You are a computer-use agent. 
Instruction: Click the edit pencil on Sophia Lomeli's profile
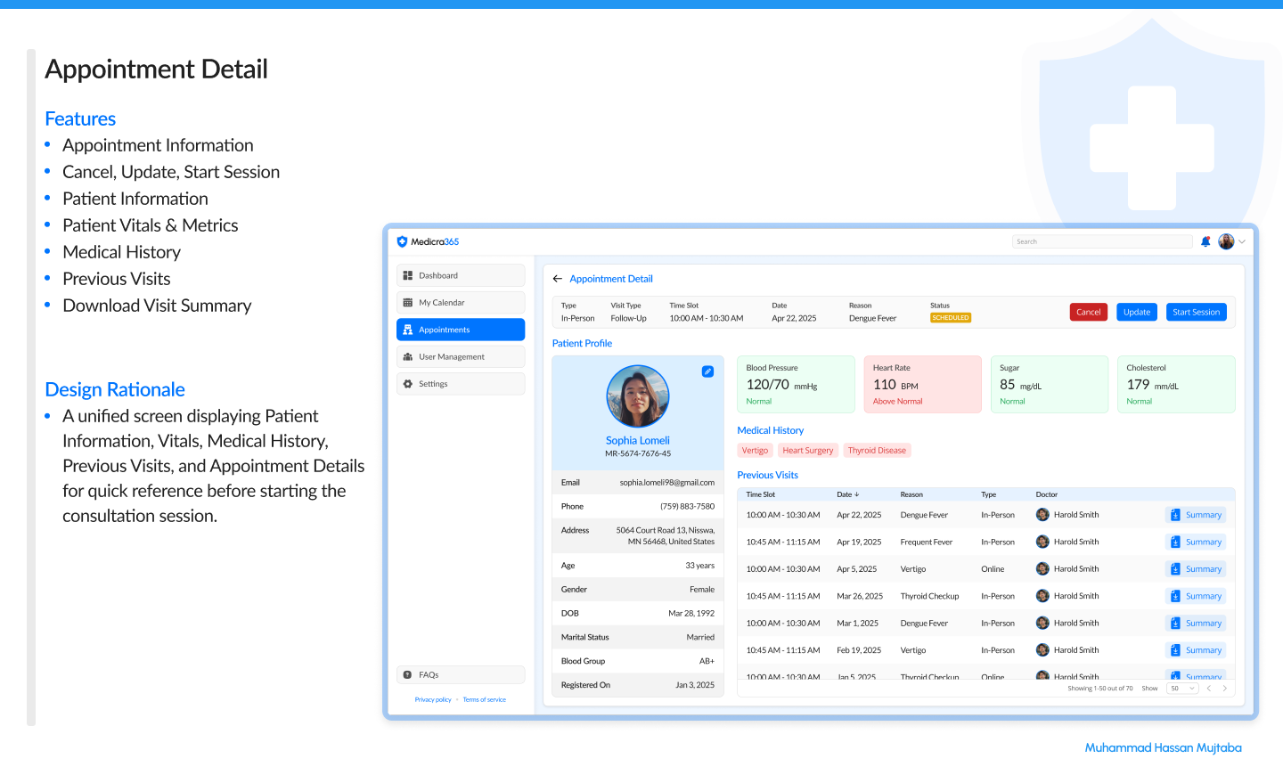[707, 371]
